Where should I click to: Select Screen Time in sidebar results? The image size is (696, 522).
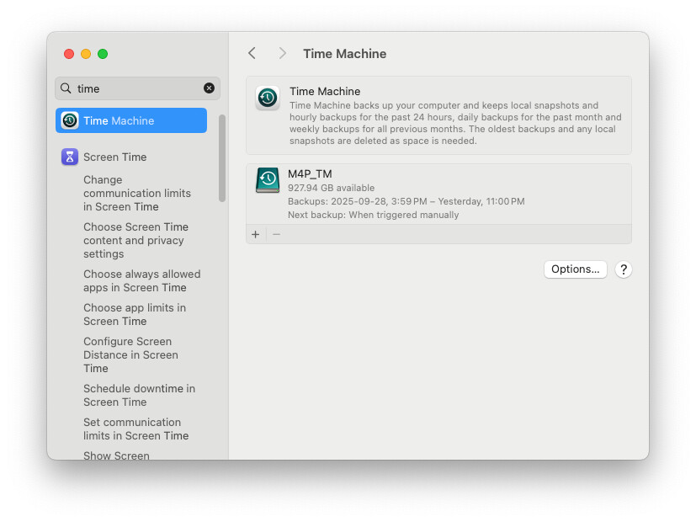115,157
